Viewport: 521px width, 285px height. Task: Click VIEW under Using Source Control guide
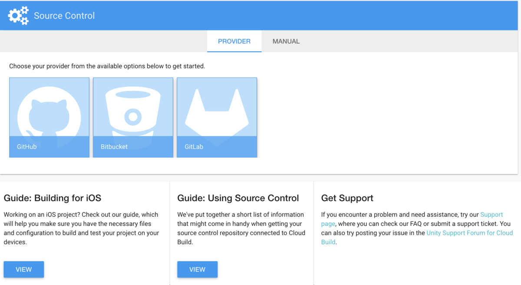[197, 269]
